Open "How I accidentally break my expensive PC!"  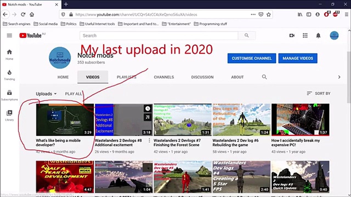click(x=296, y=143)
